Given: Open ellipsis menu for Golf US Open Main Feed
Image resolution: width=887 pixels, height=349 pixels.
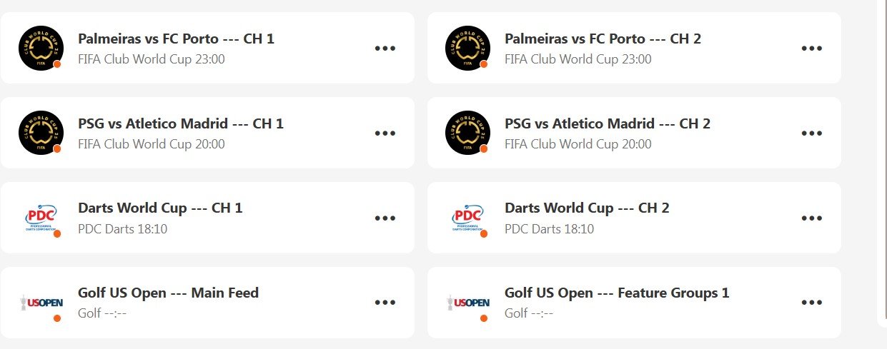Looking at the screenshot, I should point(385,303).
